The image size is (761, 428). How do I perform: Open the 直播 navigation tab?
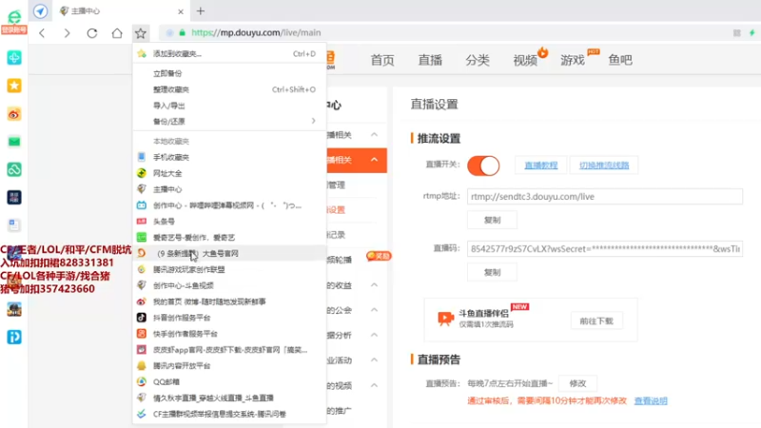pos(430,60)
